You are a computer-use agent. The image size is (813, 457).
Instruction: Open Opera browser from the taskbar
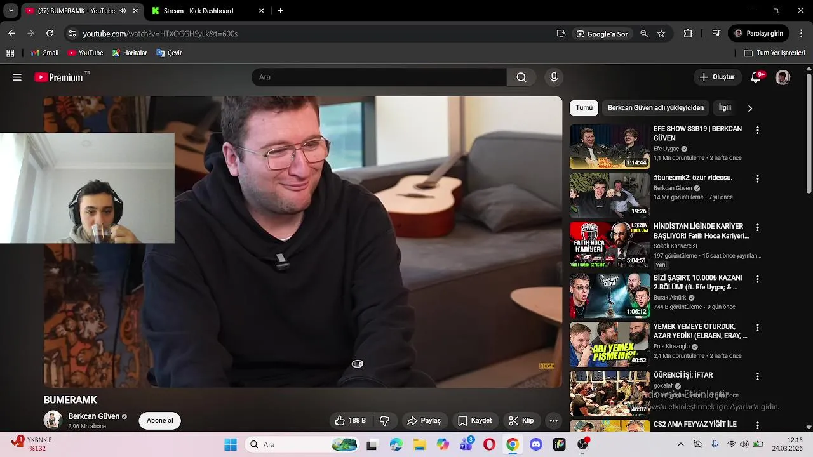tap(489, 445)
